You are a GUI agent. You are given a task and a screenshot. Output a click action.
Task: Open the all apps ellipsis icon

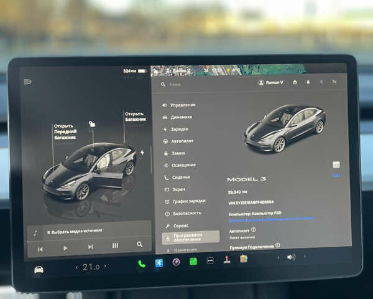click(210, 260)
